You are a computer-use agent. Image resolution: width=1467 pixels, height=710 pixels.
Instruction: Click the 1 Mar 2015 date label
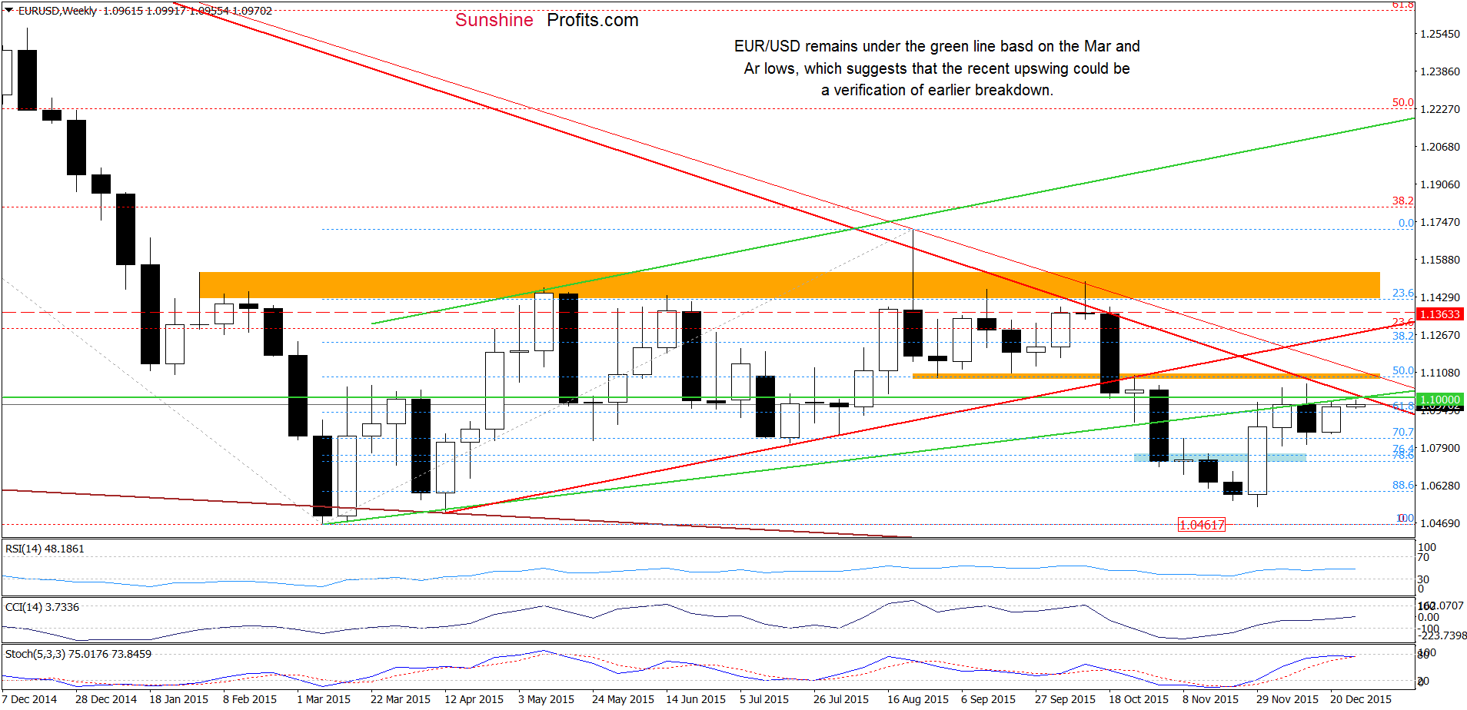(x=324, y=699)
